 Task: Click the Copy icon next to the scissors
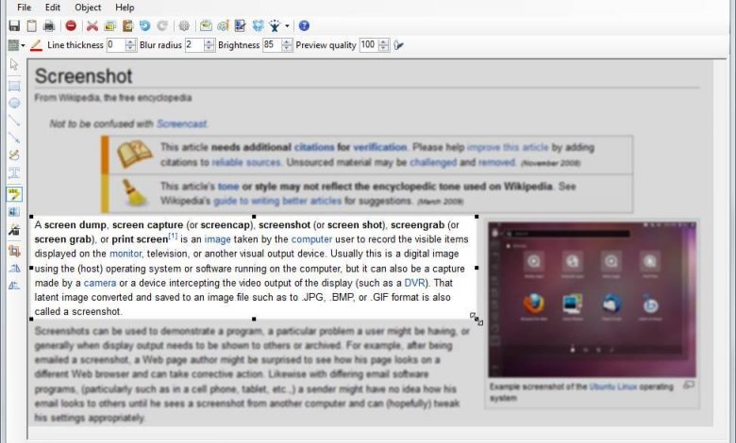109,25
